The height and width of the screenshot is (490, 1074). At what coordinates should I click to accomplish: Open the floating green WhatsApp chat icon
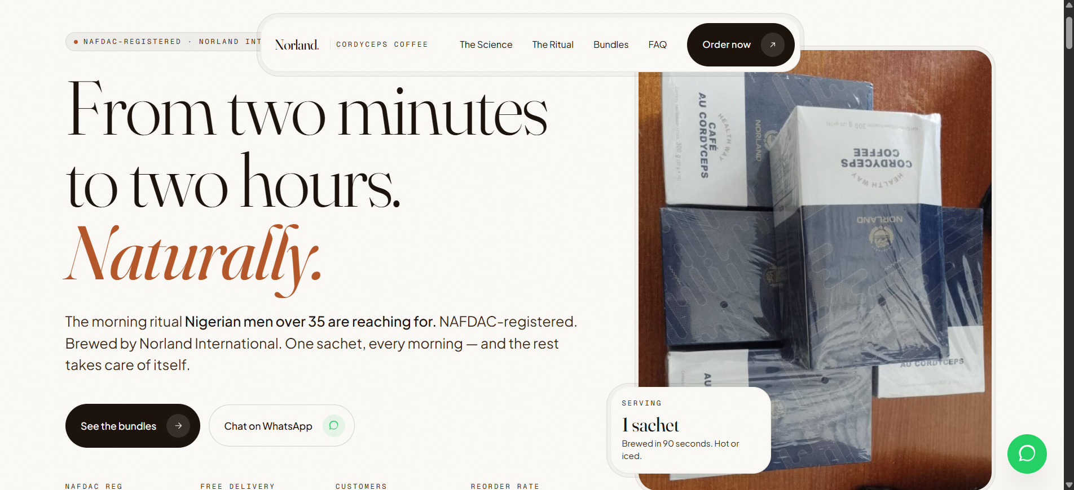tap(1027, 453)
